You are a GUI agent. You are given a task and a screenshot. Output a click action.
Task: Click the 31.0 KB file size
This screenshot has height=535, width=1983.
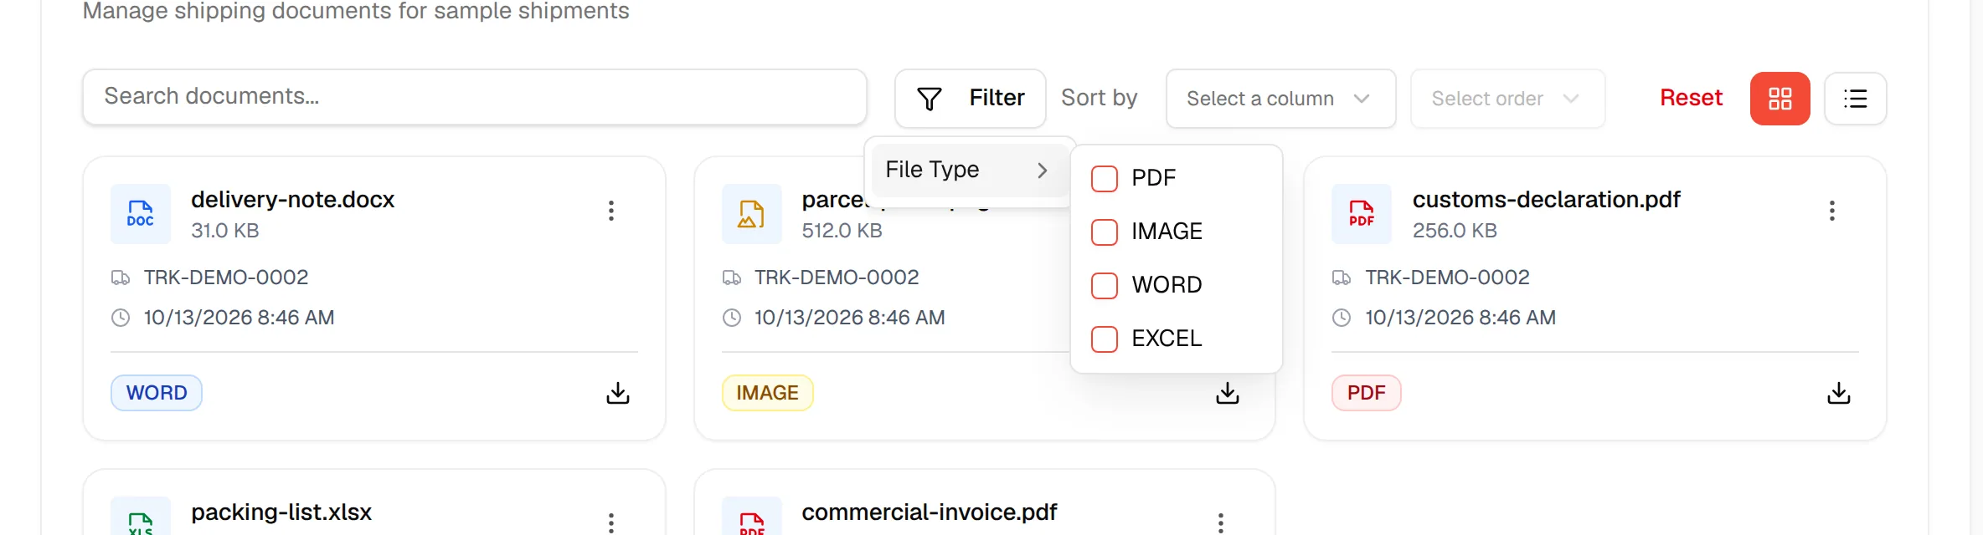tap(225, 231)
